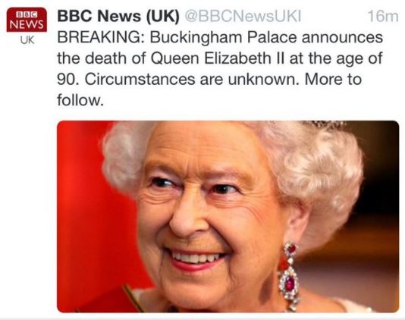Click the red background area of photo

(x=85, y=206)
